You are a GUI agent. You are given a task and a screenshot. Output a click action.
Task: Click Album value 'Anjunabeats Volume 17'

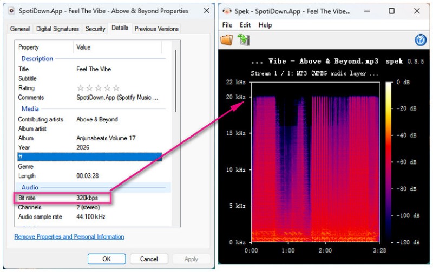point(106,138)
